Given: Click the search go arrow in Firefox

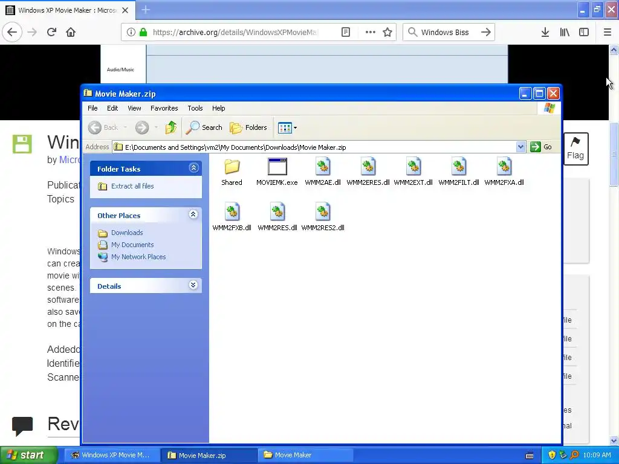Looking at the screenshot, I should 486,32.
